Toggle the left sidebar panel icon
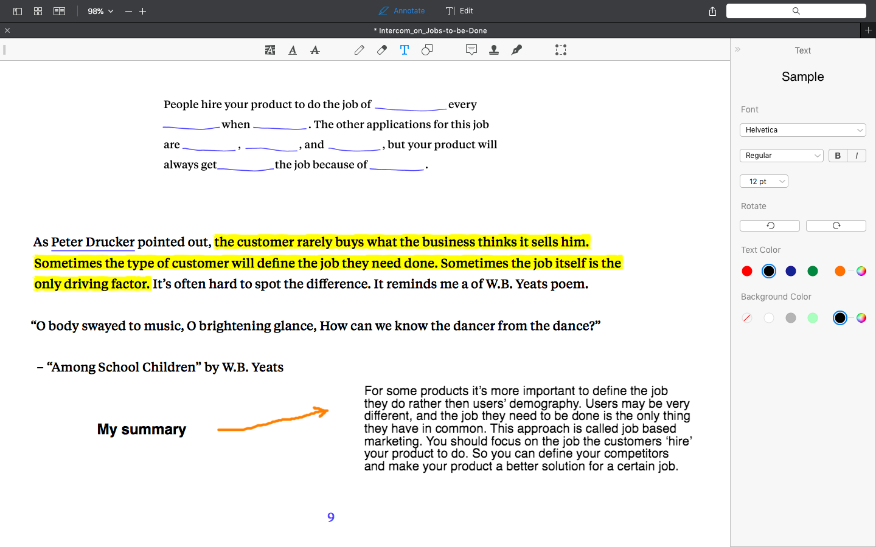The height and width of the screenshot is (547, 876). (18, 11)
